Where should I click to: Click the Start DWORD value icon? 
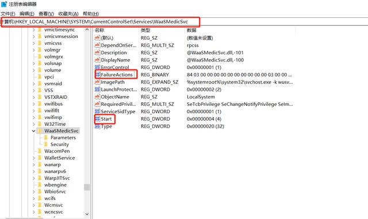pos(98,119)
